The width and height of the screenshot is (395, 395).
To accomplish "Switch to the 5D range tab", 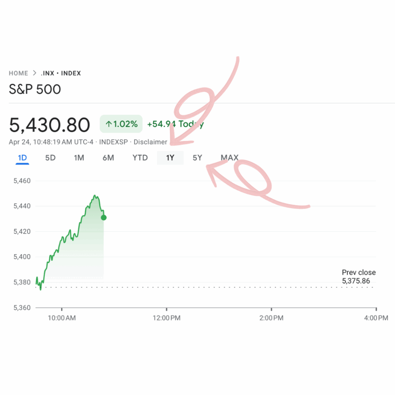I will point(50,158).
